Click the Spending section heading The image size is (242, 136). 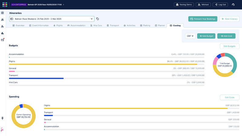coord(14,97)
